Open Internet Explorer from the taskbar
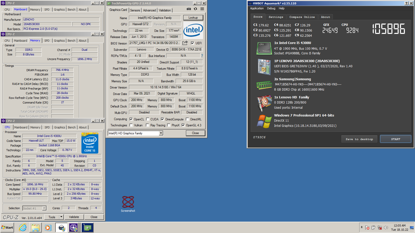This screenshot has height=233, width=415. tap(23, 228)
